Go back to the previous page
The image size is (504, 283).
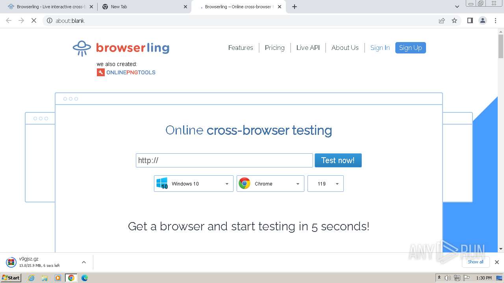point(9,20)
